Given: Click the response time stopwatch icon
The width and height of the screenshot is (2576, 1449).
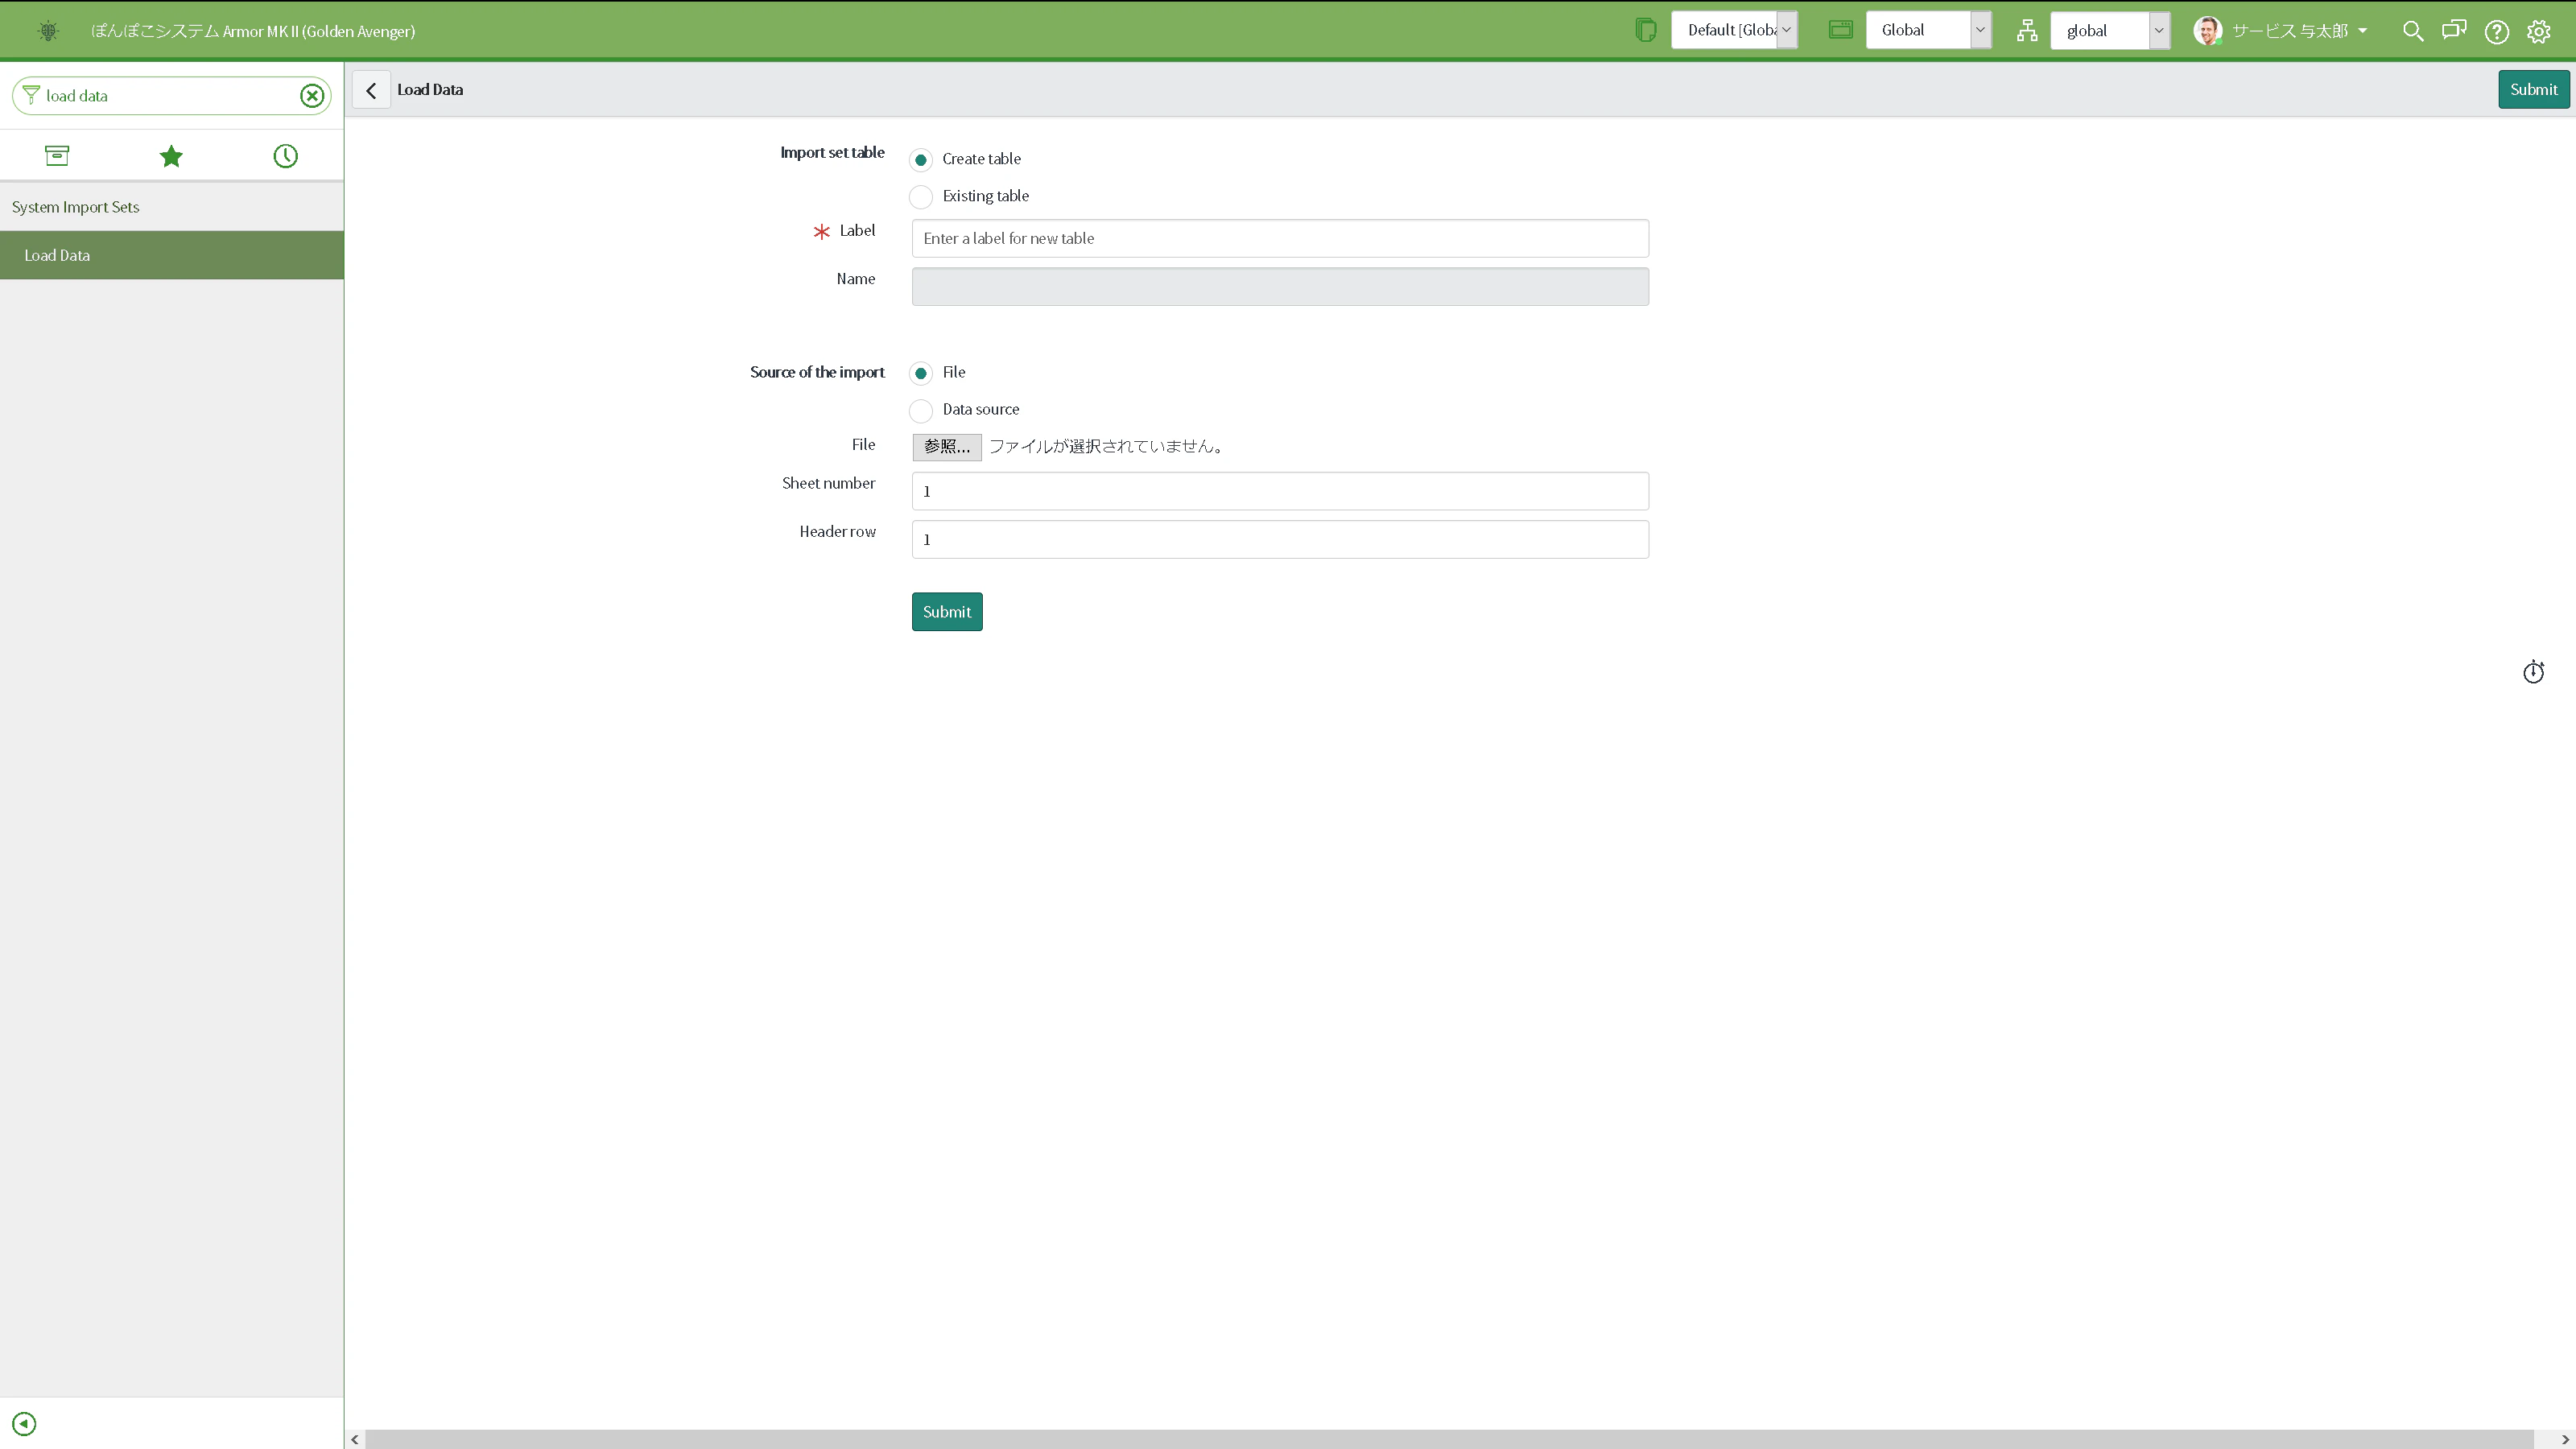Looking at the screenshot, I should pos(2533,672).
